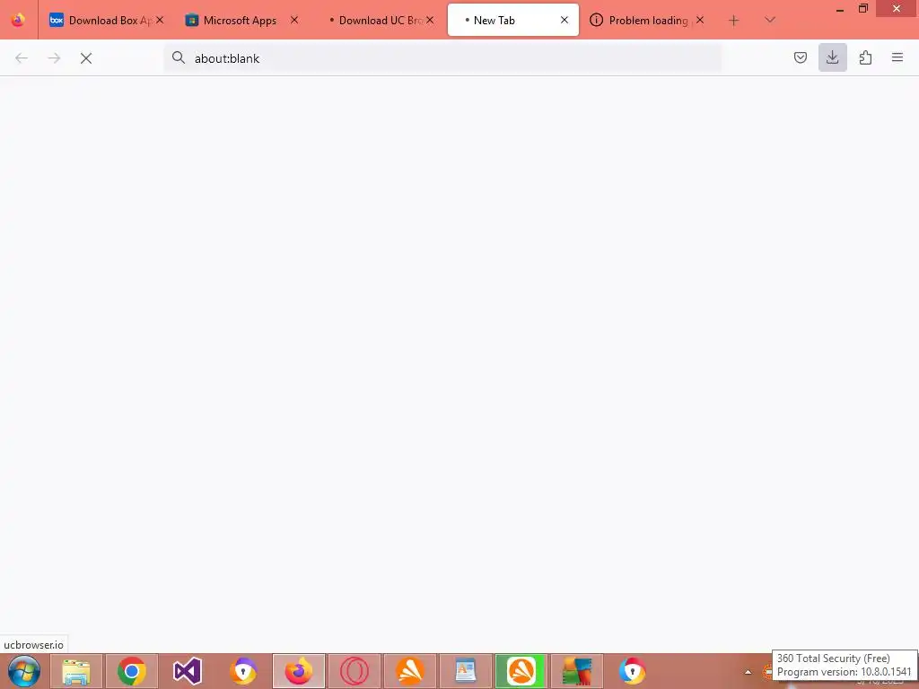Image resolution: width=919 pixels, height=689 pixels.
Task: Open the Firefox application hamburger menu
Action: pyautogui.click(x=897, y=57)
